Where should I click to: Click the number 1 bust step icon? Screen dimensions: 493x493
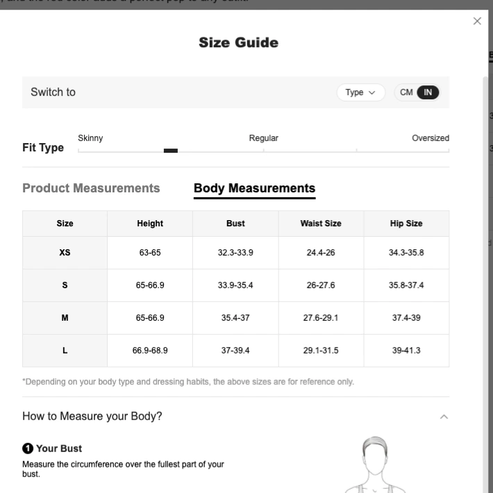point(28,449)
